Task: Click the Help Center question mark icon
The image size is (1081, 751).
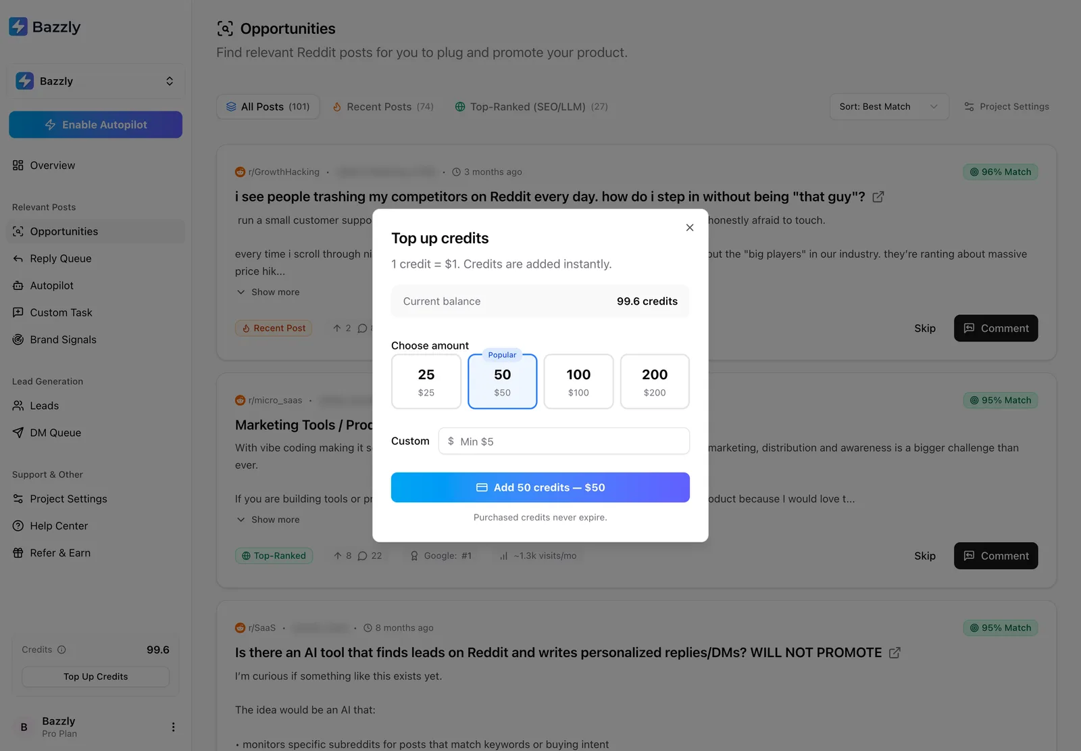Action: click(18, 527)
